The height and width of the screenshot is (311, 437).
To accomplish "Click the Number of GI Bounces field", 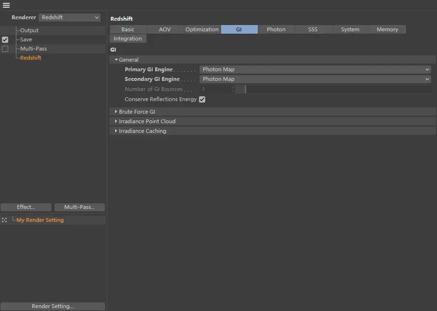I will (x=215, y=89).
